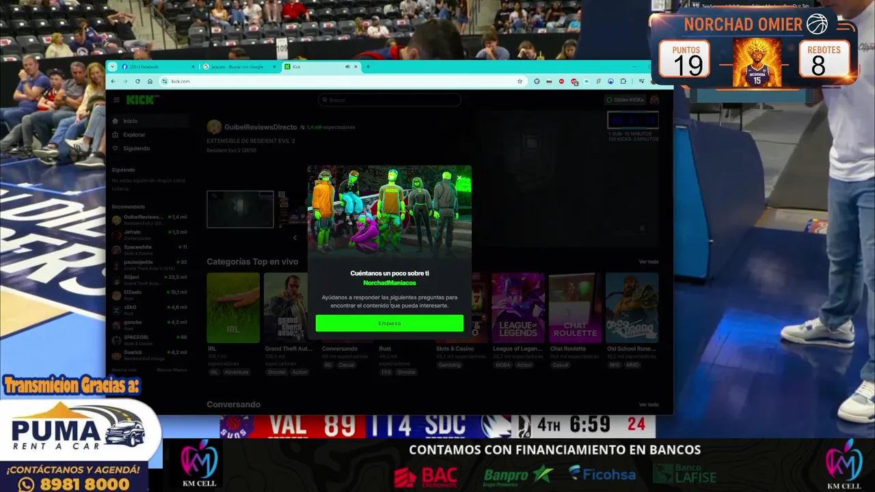Open the IRL category card
875x492 pixels.
click(233, 307)
